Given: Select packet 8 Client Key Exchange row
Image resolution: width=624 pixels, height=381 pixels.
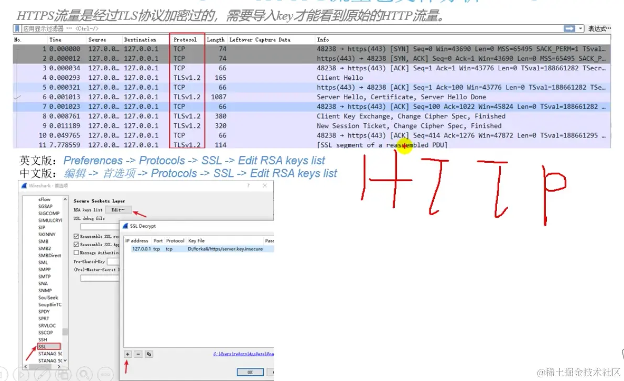Looking at the screenshot, I should point(311,117).
